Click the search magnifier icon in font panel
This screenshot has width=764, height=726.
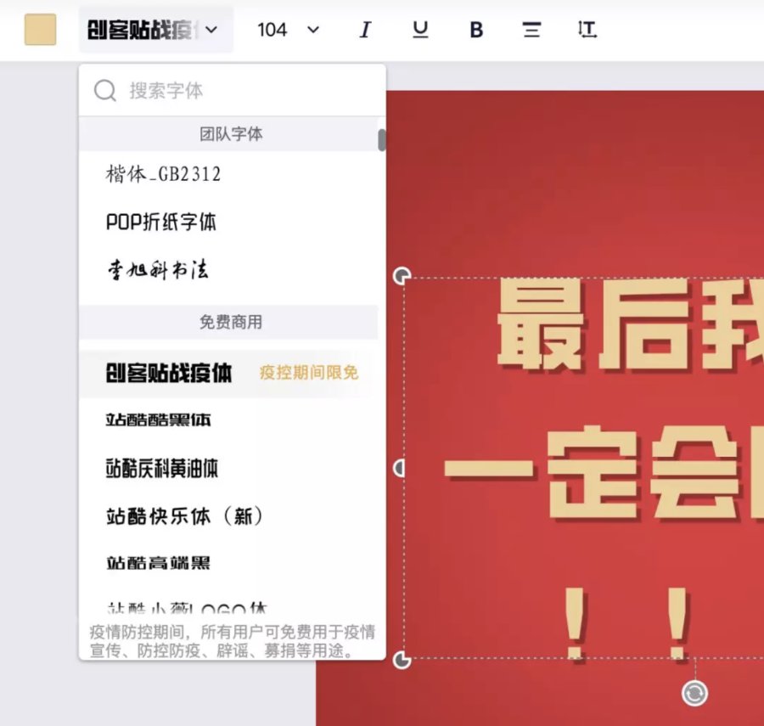tap(104, 89)
